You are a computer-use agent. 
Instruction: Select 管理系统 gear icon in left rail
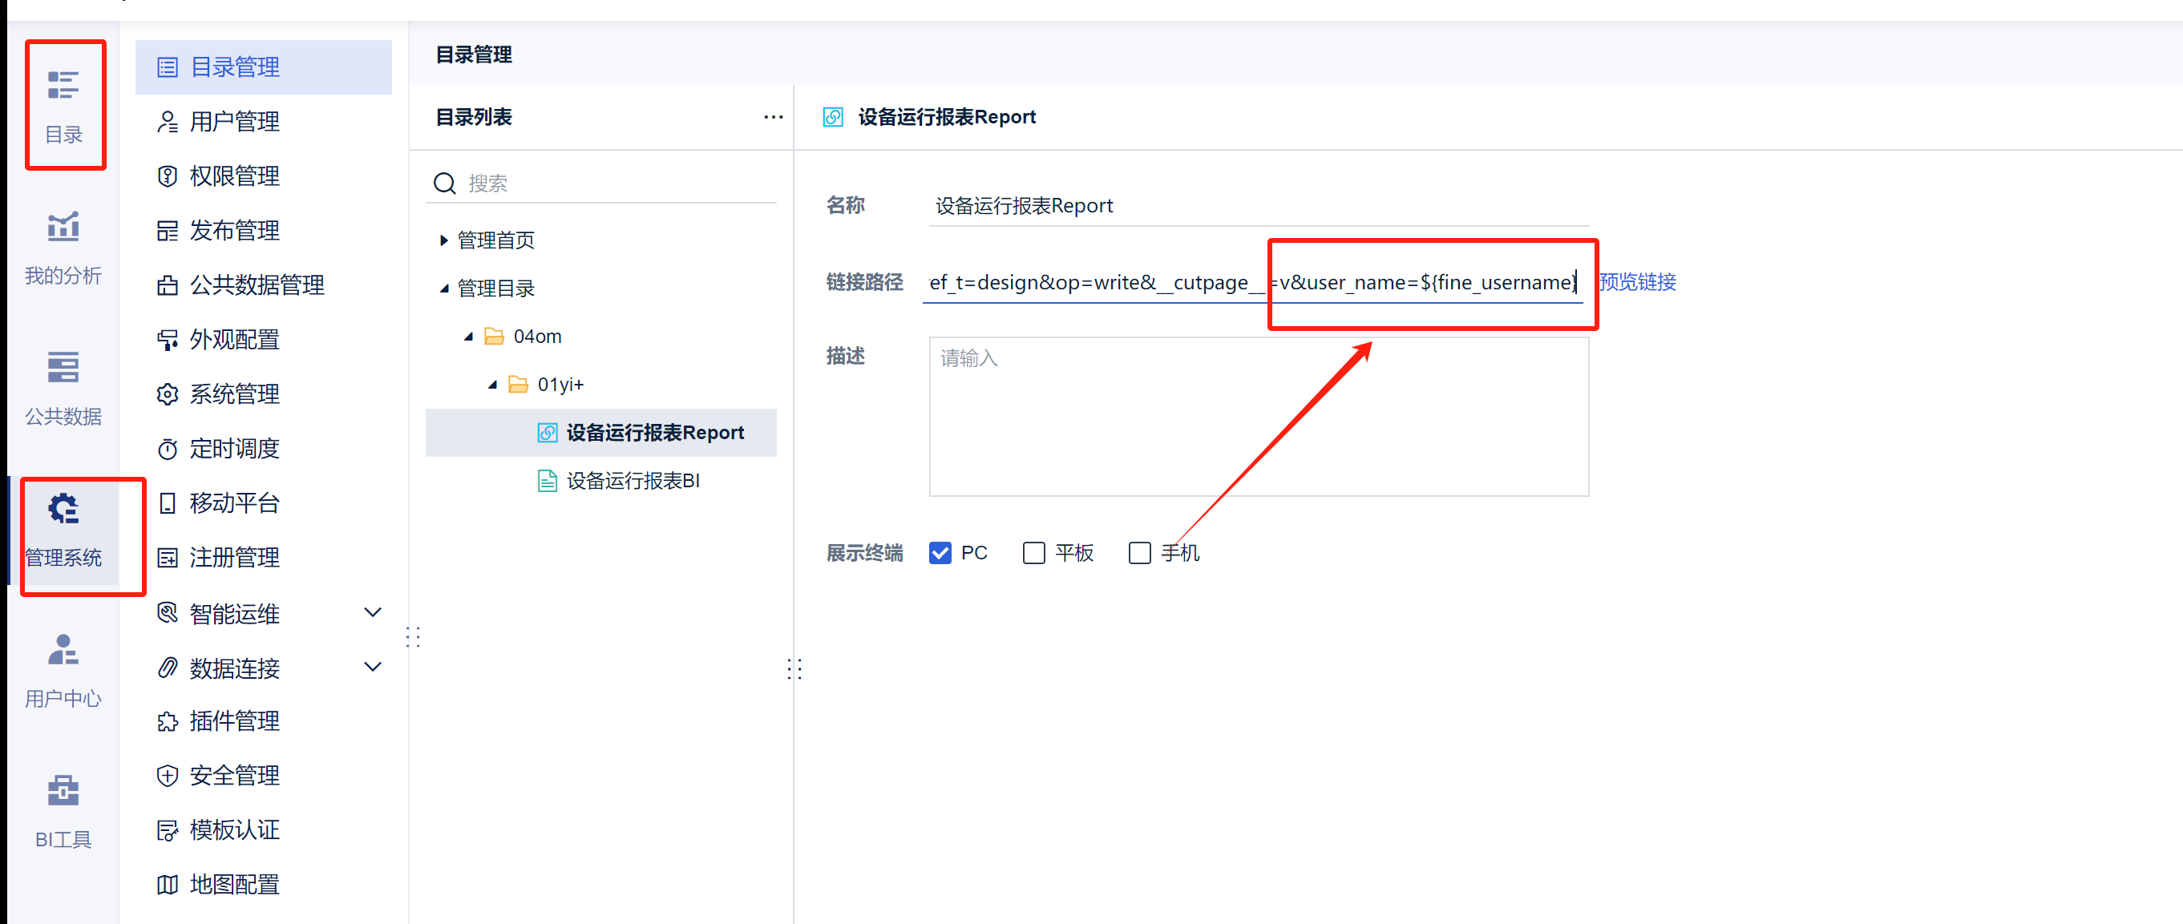point(63,508)
